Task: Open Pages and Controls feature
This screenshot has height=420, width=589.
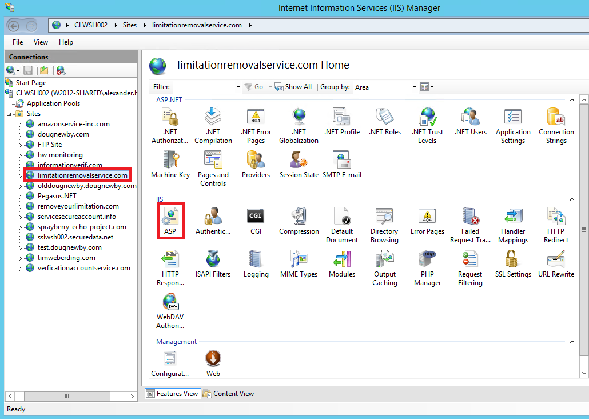Action: click(213, 169)
